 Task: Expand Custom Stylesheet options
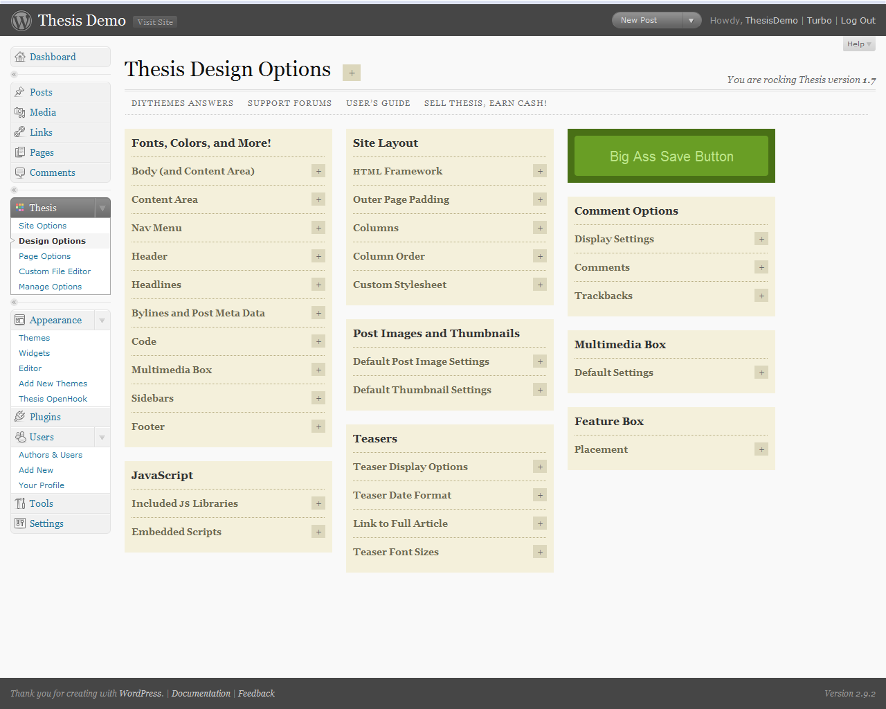tap(540, 285)
